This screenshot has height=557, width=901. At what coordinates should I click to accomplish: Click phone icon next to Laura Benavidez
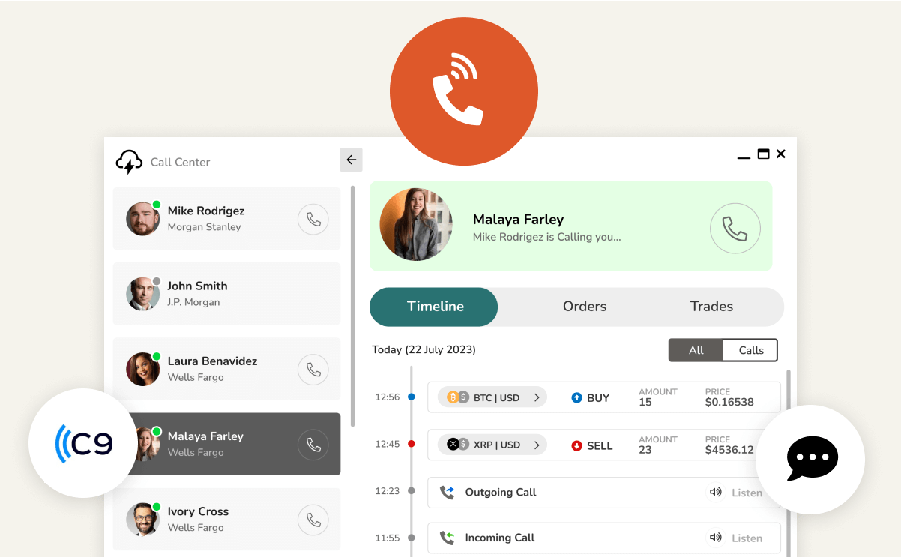click(313, 370)
